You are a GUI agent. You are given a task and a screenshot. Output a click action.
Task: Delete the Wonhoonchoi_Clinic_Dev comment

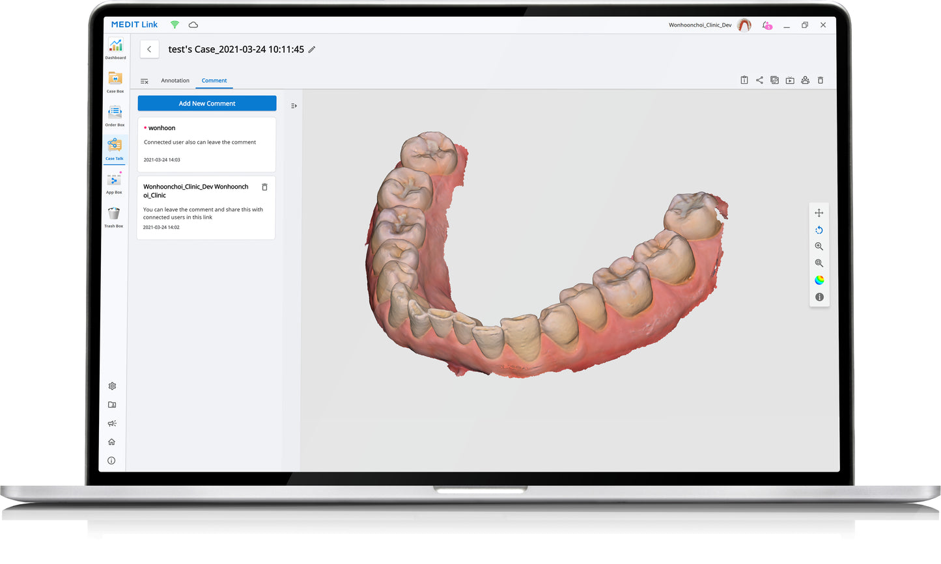click(264, 187)
